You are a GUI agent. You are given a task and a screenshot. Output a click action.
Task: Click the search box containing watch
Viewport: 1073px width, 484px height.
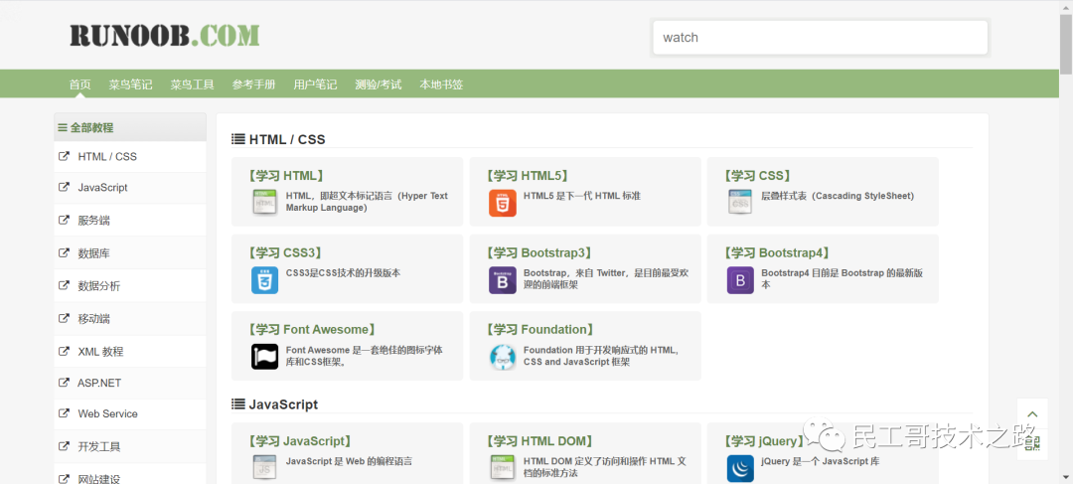coord(820,38)
